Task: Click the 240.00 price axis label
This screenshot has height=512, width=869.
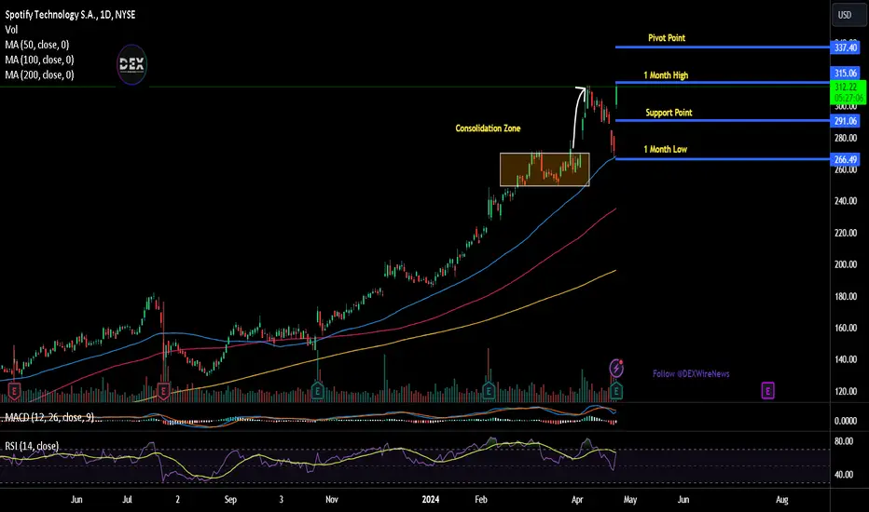Action: [x=846, y=201]
